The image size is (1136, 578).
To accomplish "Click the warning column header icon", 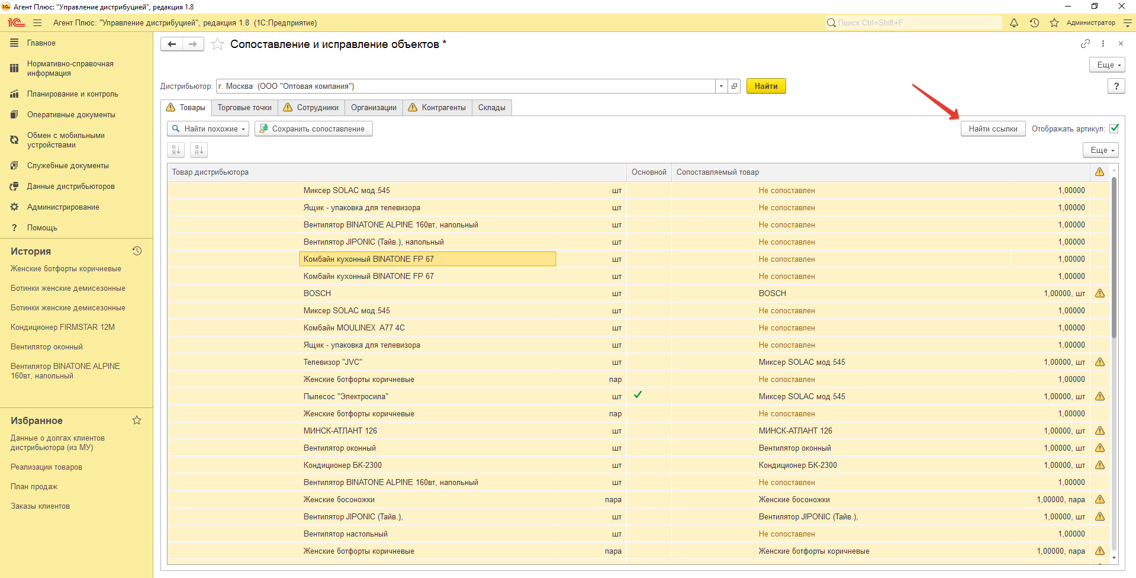I will click(1099, 172).
